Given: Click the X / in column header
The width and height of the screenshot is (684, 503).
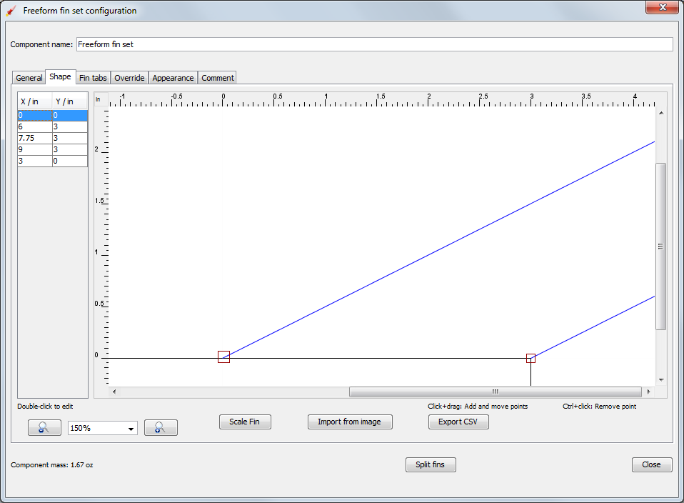Looking at the screenshot, I should [x=34, y=101].
